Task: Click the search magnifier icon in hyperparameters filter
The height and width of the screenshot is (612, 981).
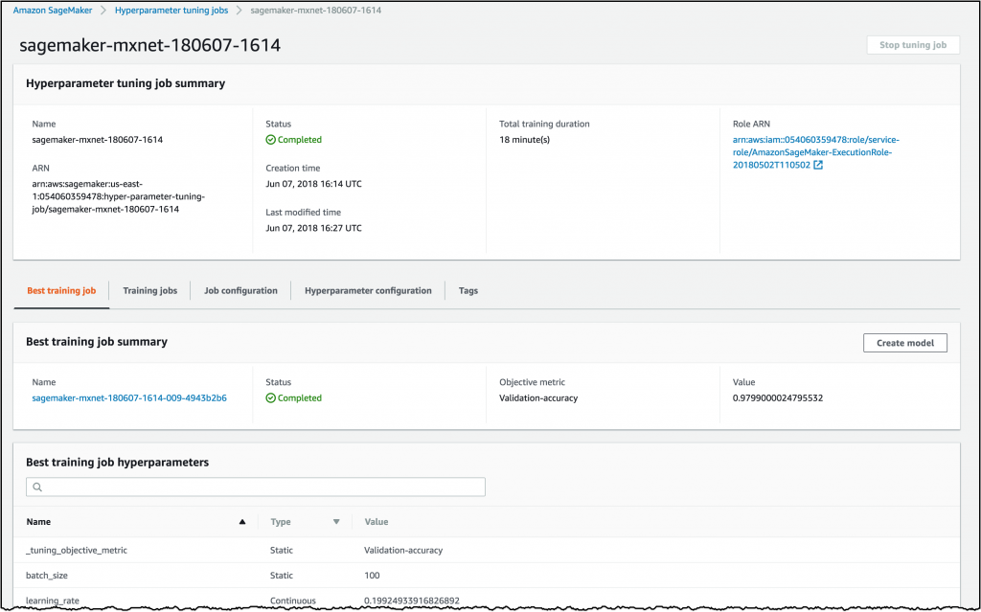Action: coord(37,487)
